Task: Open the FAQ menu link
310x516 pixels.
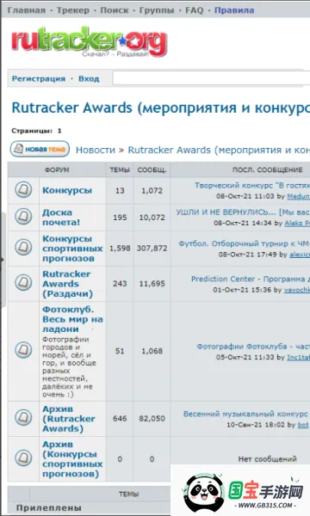Action: point(195,10)
